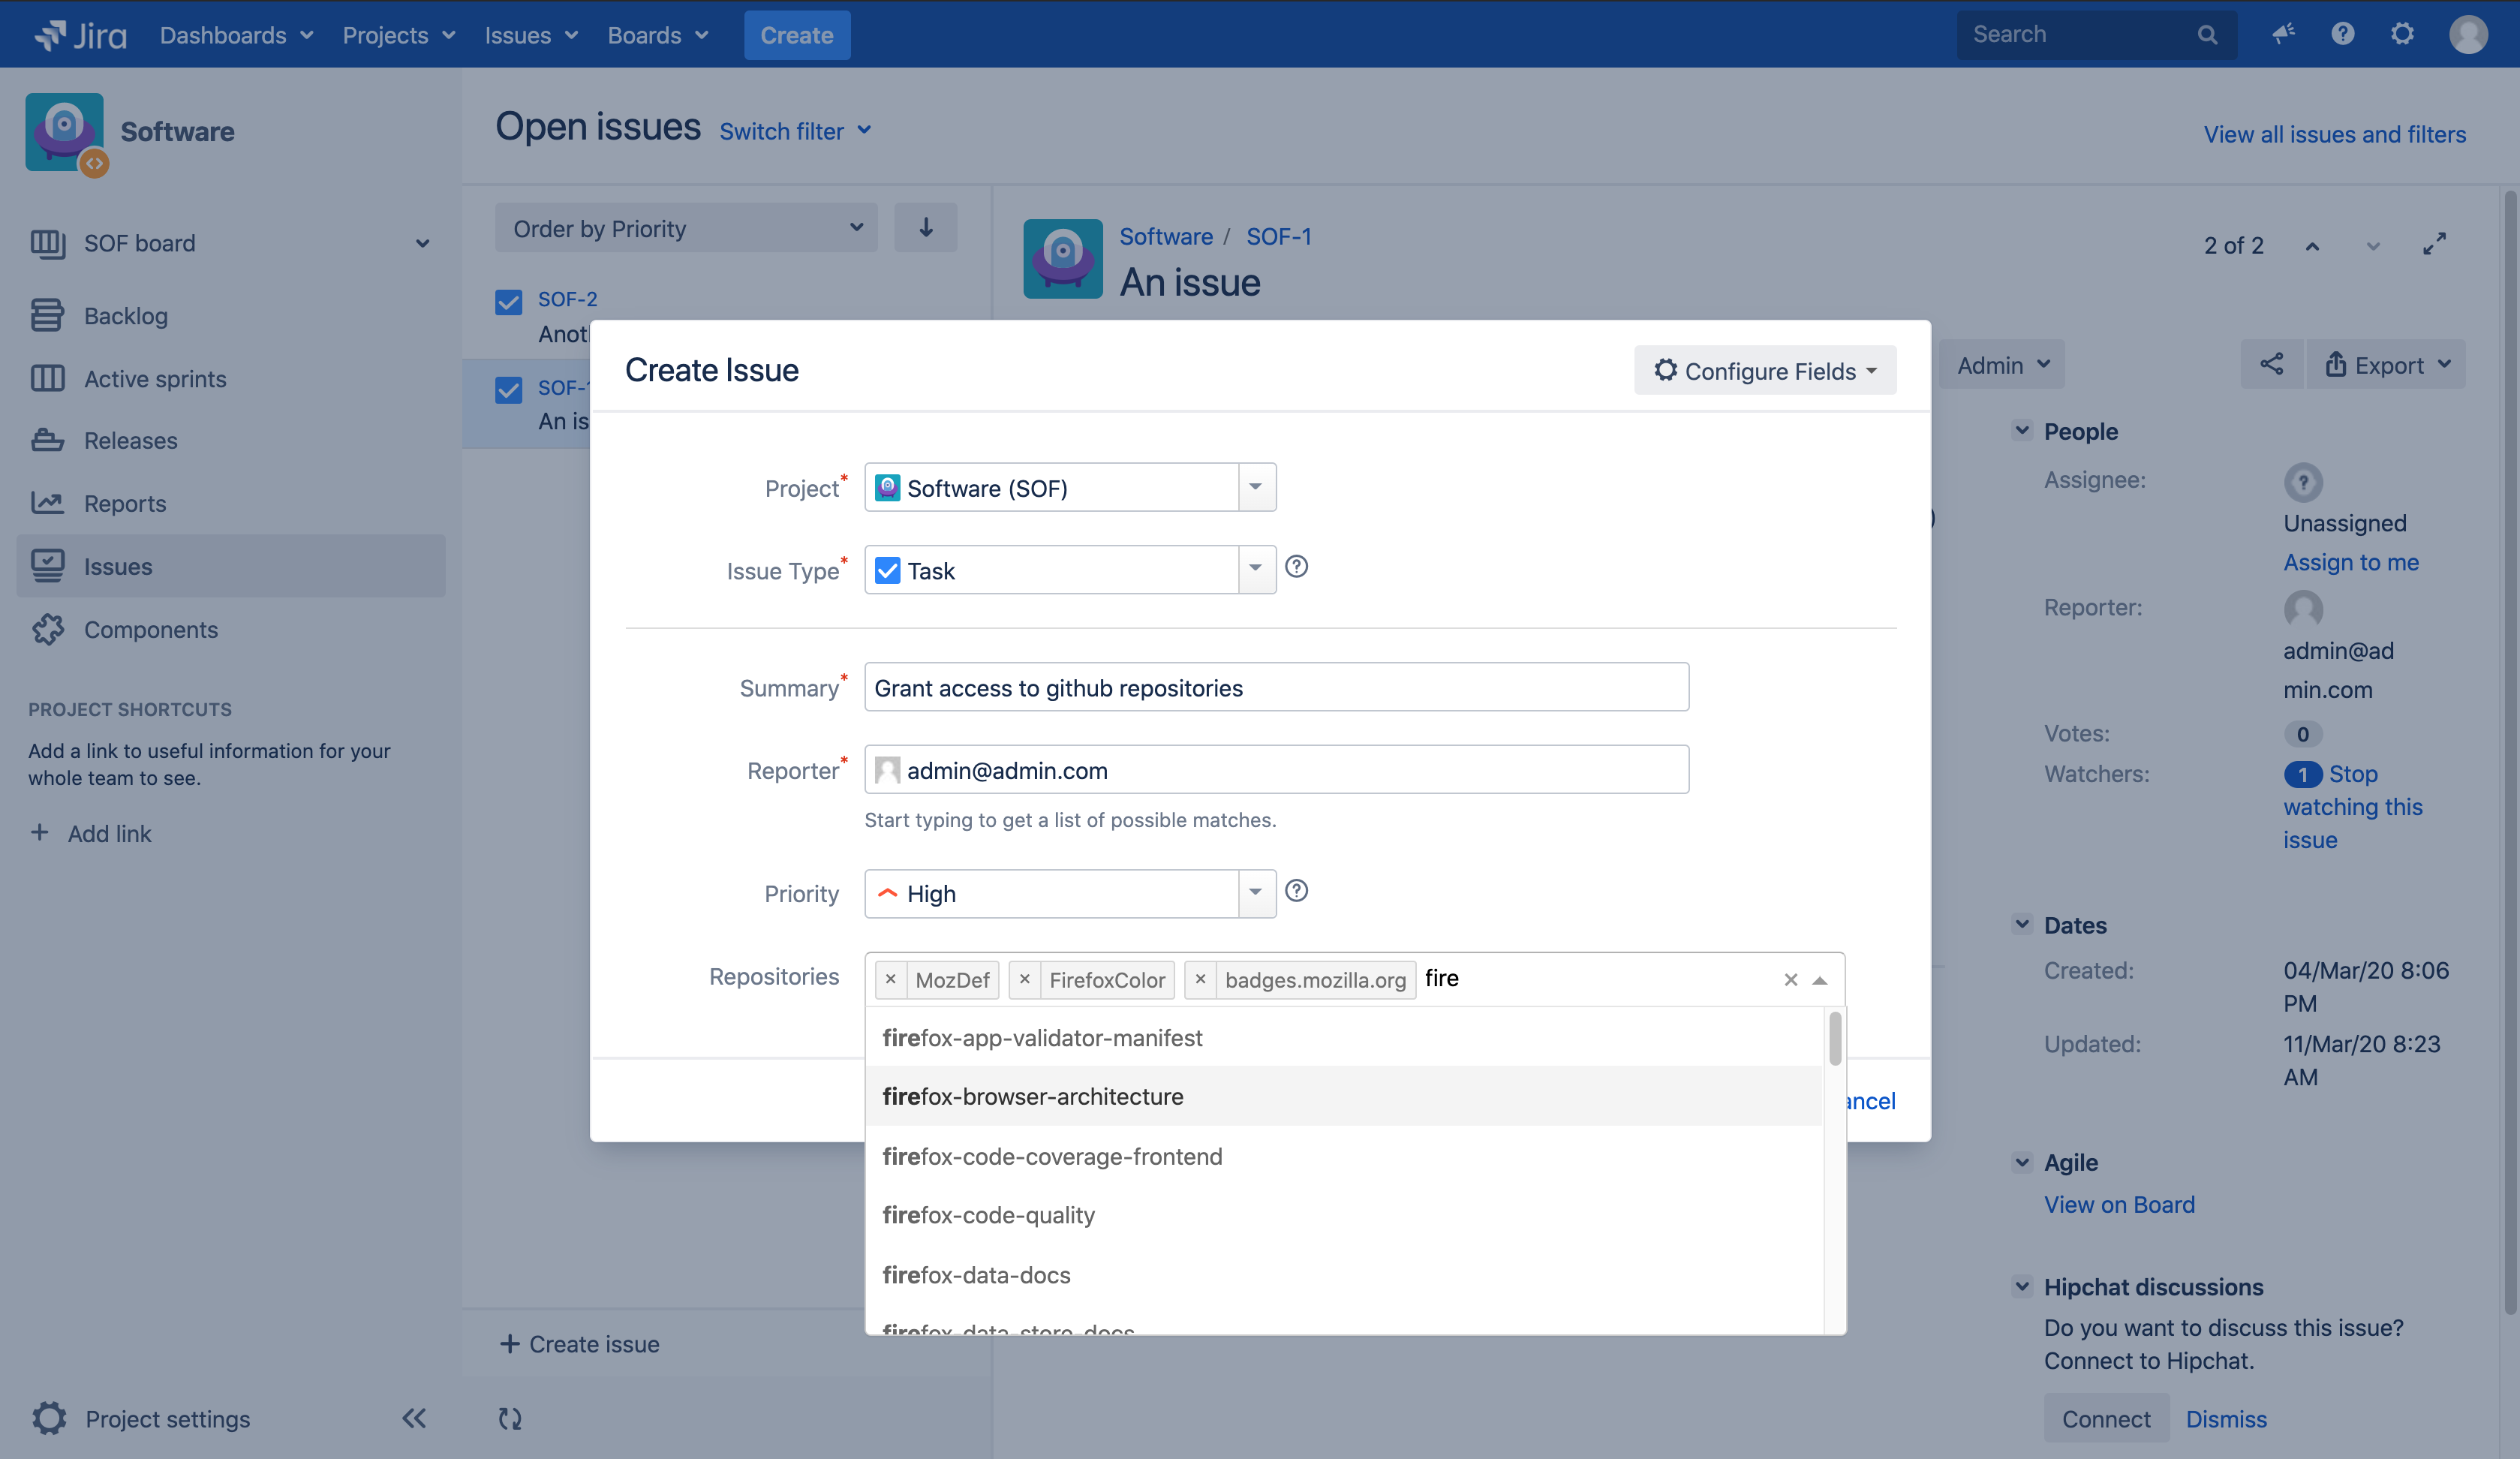Open the Order by Priority dropdown

(686, 228)
